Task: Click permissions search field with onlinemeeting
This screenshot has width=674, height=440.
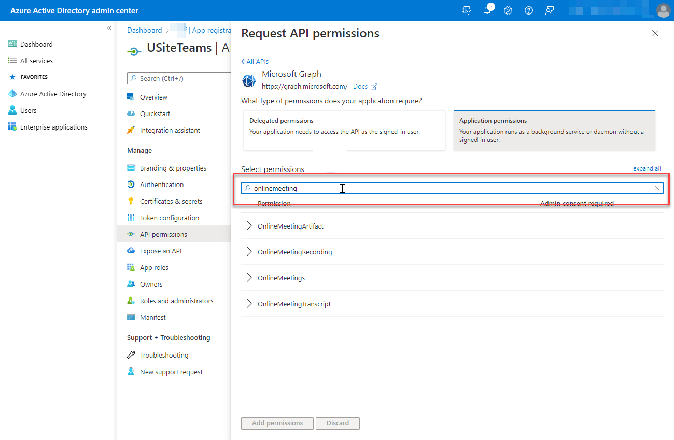Action: [452, 188]
